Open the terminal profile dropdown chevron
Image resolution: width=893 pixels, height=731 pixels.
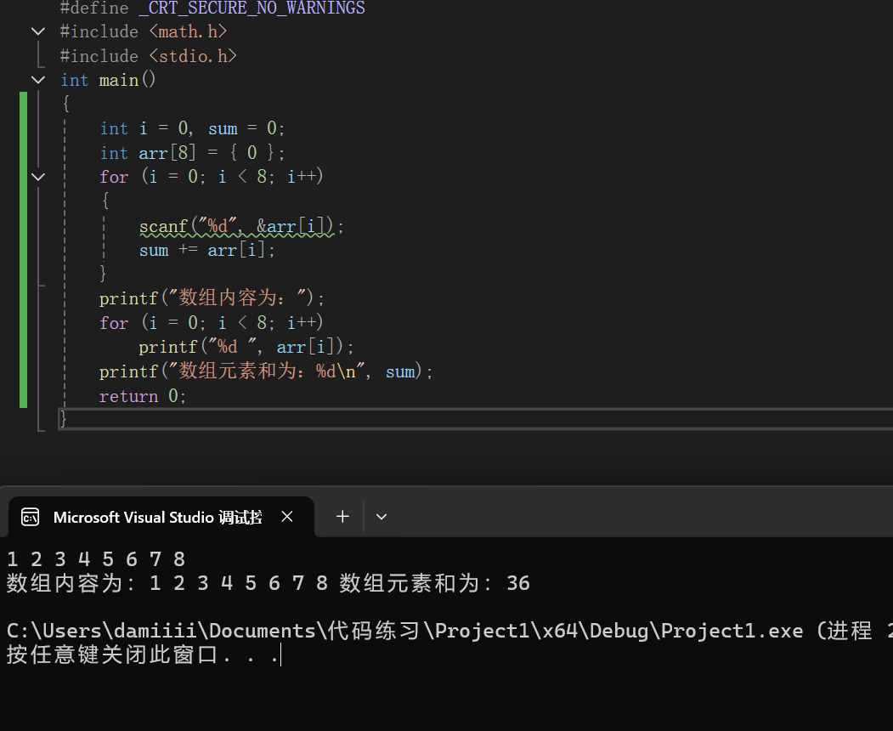point(381,516)
